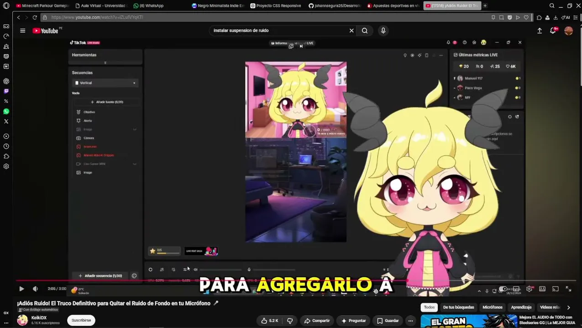Switch to theater mode
582x328 pixels.
tap(542, 289)
